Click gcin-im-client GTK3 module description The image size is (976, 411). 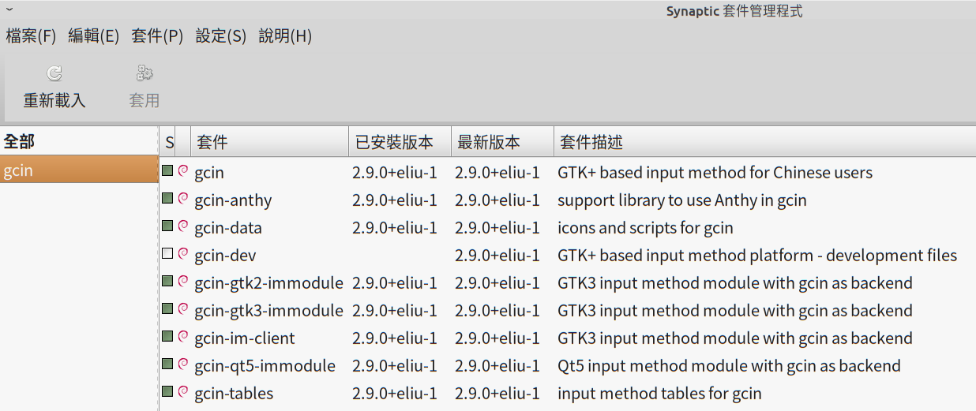coord(735,338)
